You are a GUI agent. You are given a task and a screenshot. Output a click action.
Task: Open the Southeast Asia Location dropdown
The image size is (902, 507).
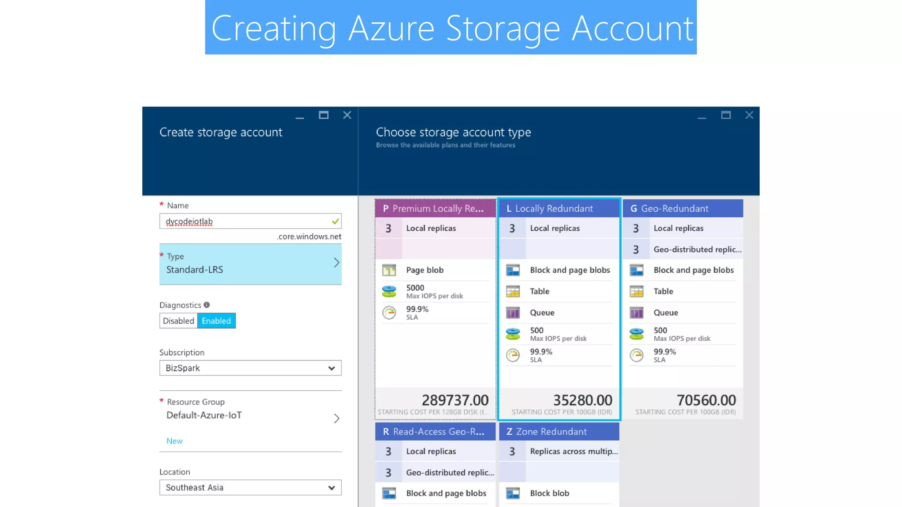click(x=250, y=488)
